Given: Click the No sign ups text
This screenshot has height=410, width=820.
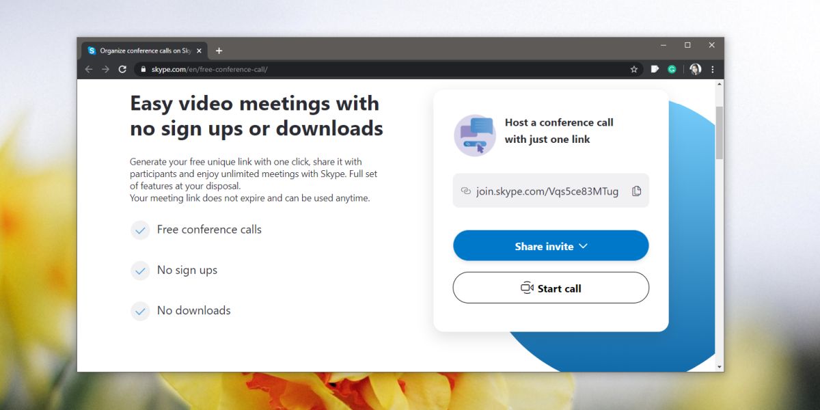Looking at the screenshot, I should pos(187,270).
